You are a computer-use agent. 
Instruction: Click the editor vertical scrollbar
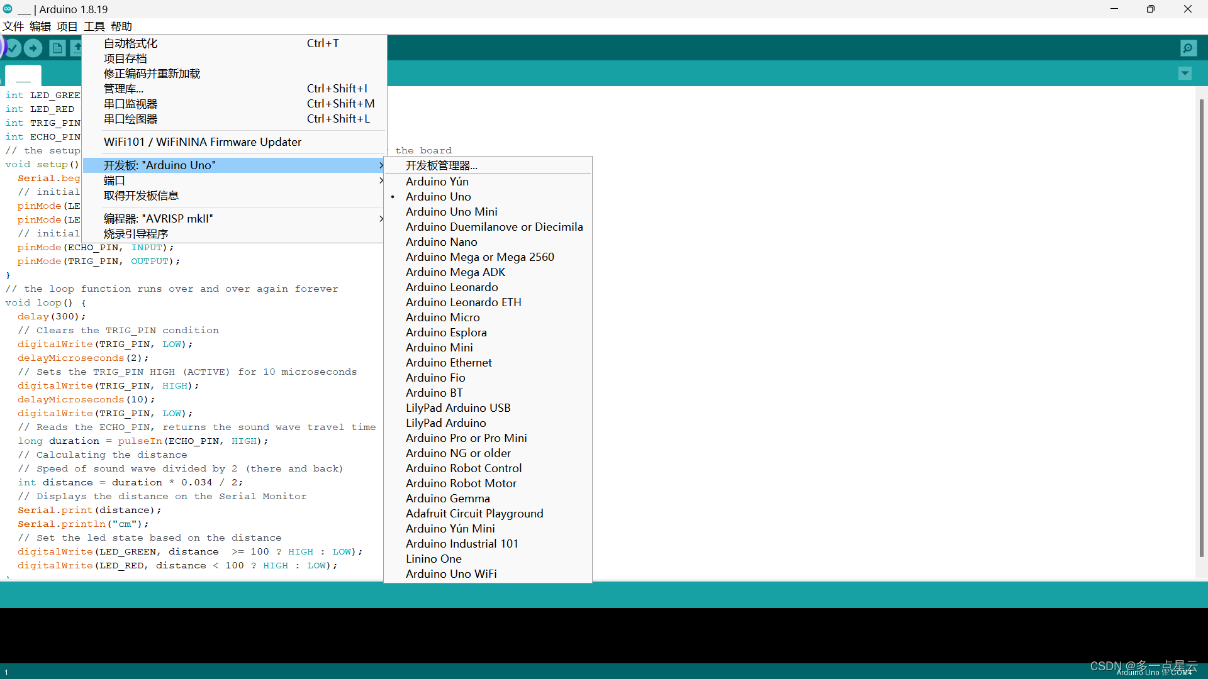(1201, 327)
